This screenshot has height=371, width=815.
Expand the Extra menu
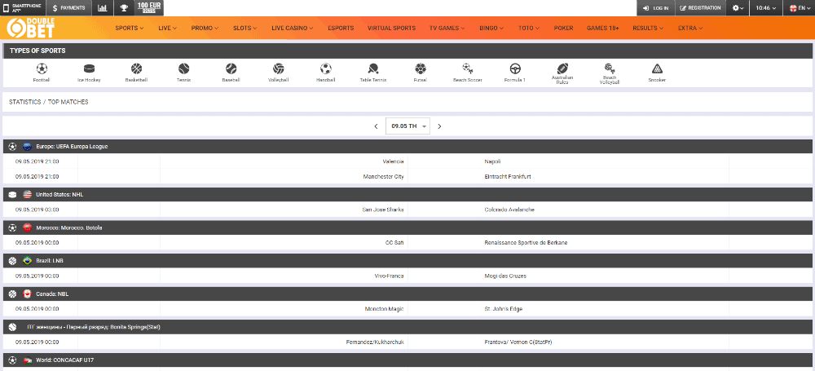690,28
